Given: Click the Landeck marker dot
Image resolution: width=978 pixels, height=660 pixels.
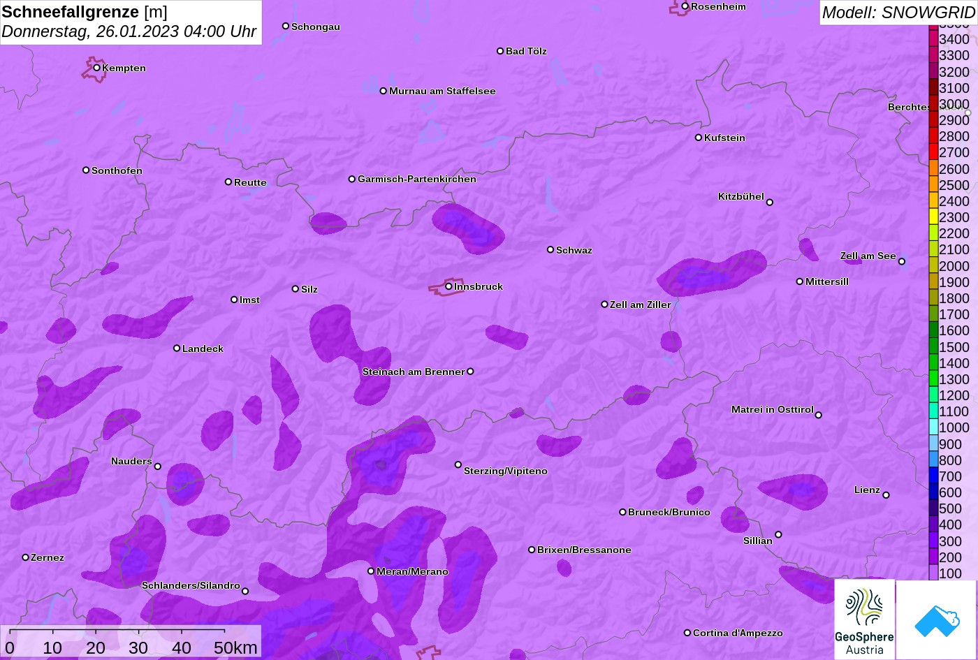Looking at the screenshot, I should (x=177, y=349).
